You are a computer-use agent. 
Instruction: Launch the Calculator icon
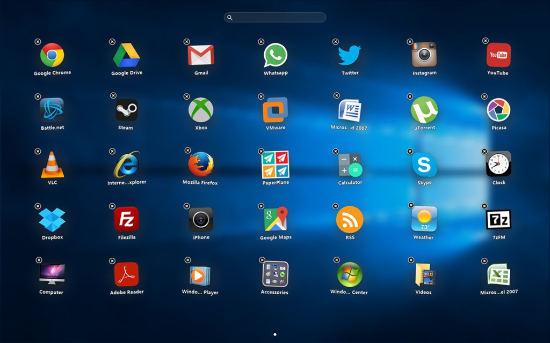[x=350, y=165]
